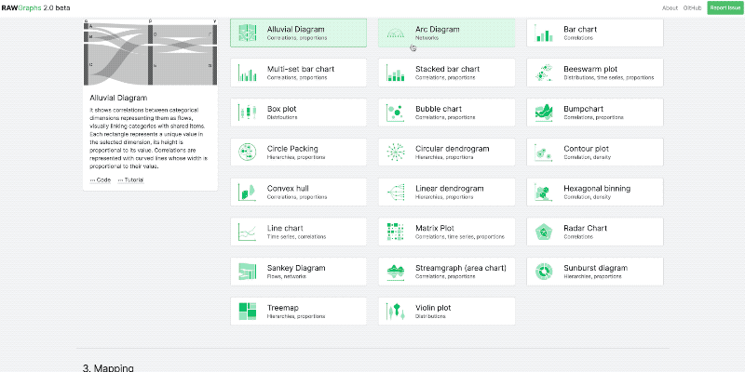
Task: Select the Radar Chart pentagon icon
Action: (544, 232)
